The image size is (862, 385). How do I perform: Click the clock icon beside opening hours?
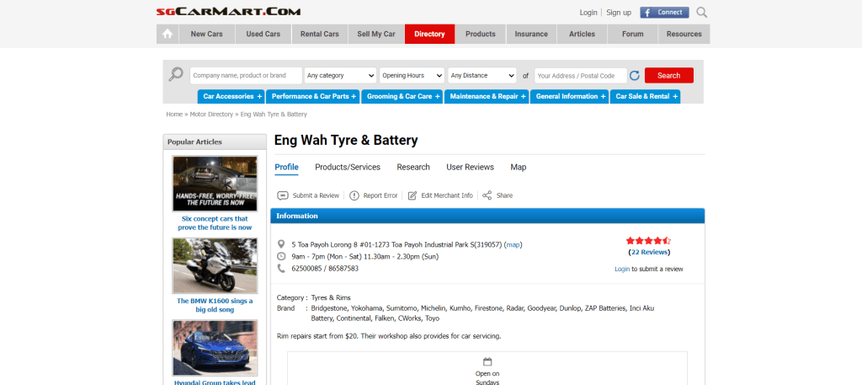point(281,256)
